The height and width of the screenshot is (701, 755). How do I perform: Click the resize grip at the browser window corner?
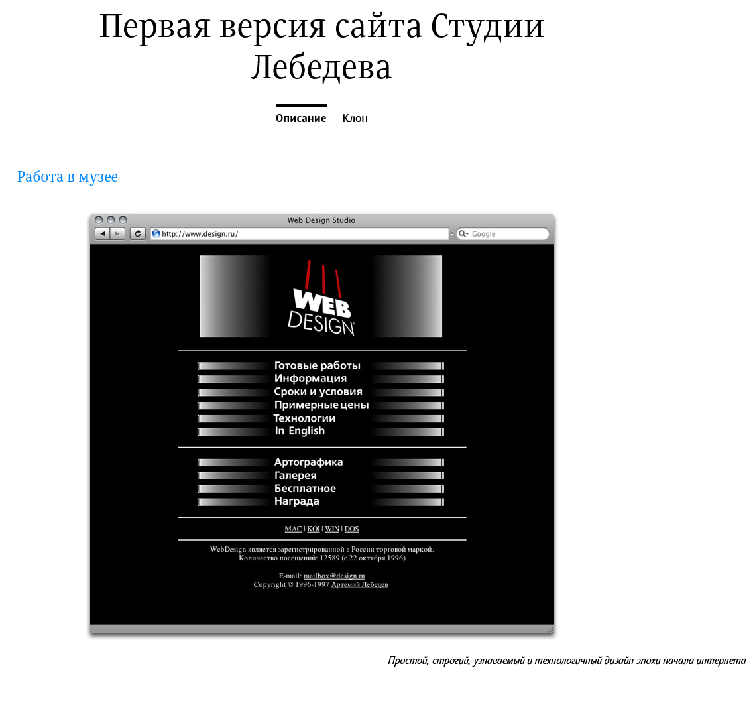click(x=550, y=629)
